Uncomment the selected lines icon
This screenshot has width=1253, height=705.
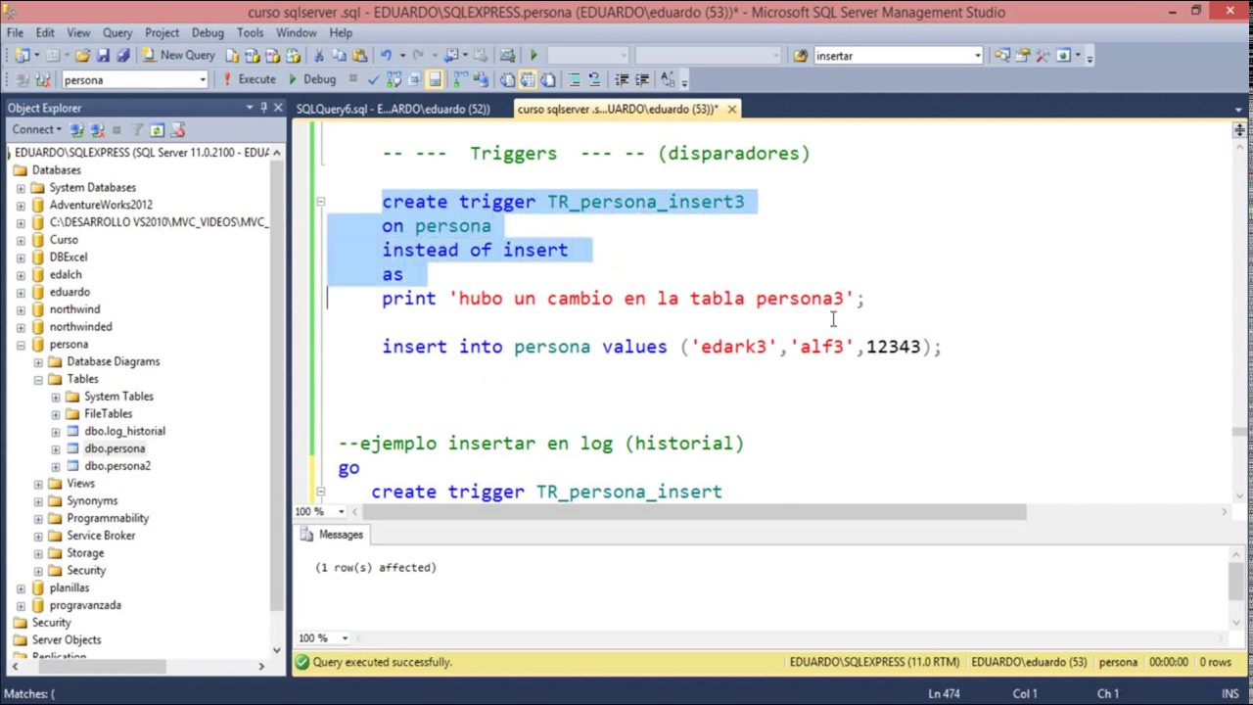[x=594, y=79]
